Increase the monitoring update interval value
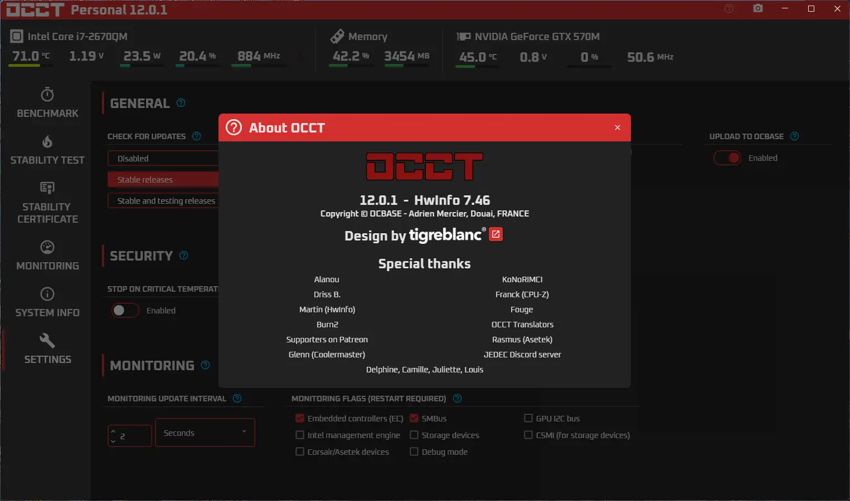 113,431
